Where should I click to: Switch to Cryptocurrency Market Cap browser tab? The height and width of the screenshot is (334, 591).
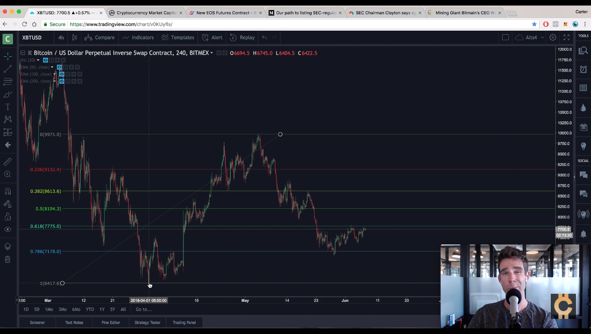coord(146,13)
